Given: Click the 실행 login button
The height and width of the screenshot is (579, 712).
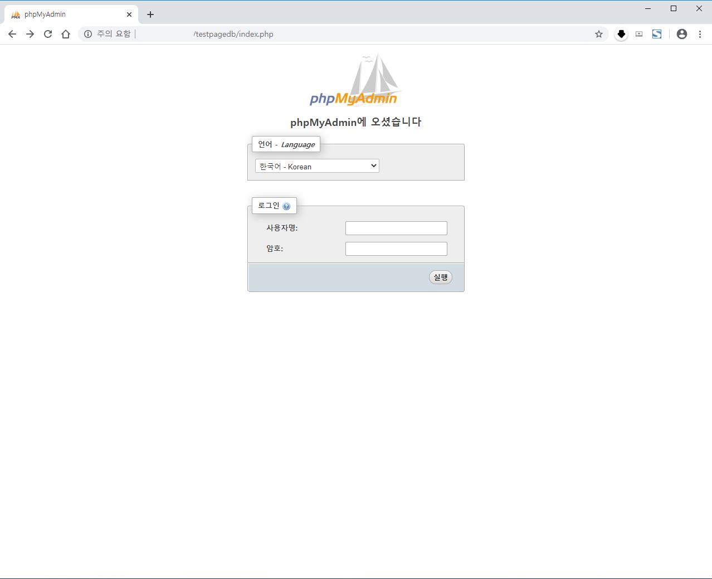Looking at the screenshot, I should tap(441, 277).
